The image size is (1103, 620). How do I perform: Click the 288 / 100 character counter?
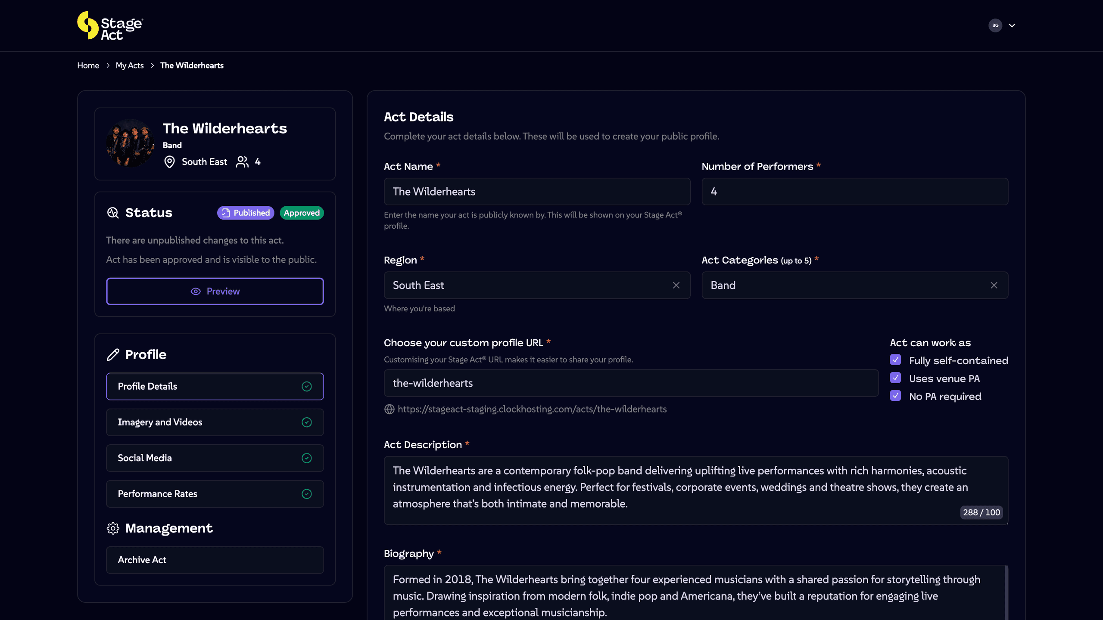point(981,512)
